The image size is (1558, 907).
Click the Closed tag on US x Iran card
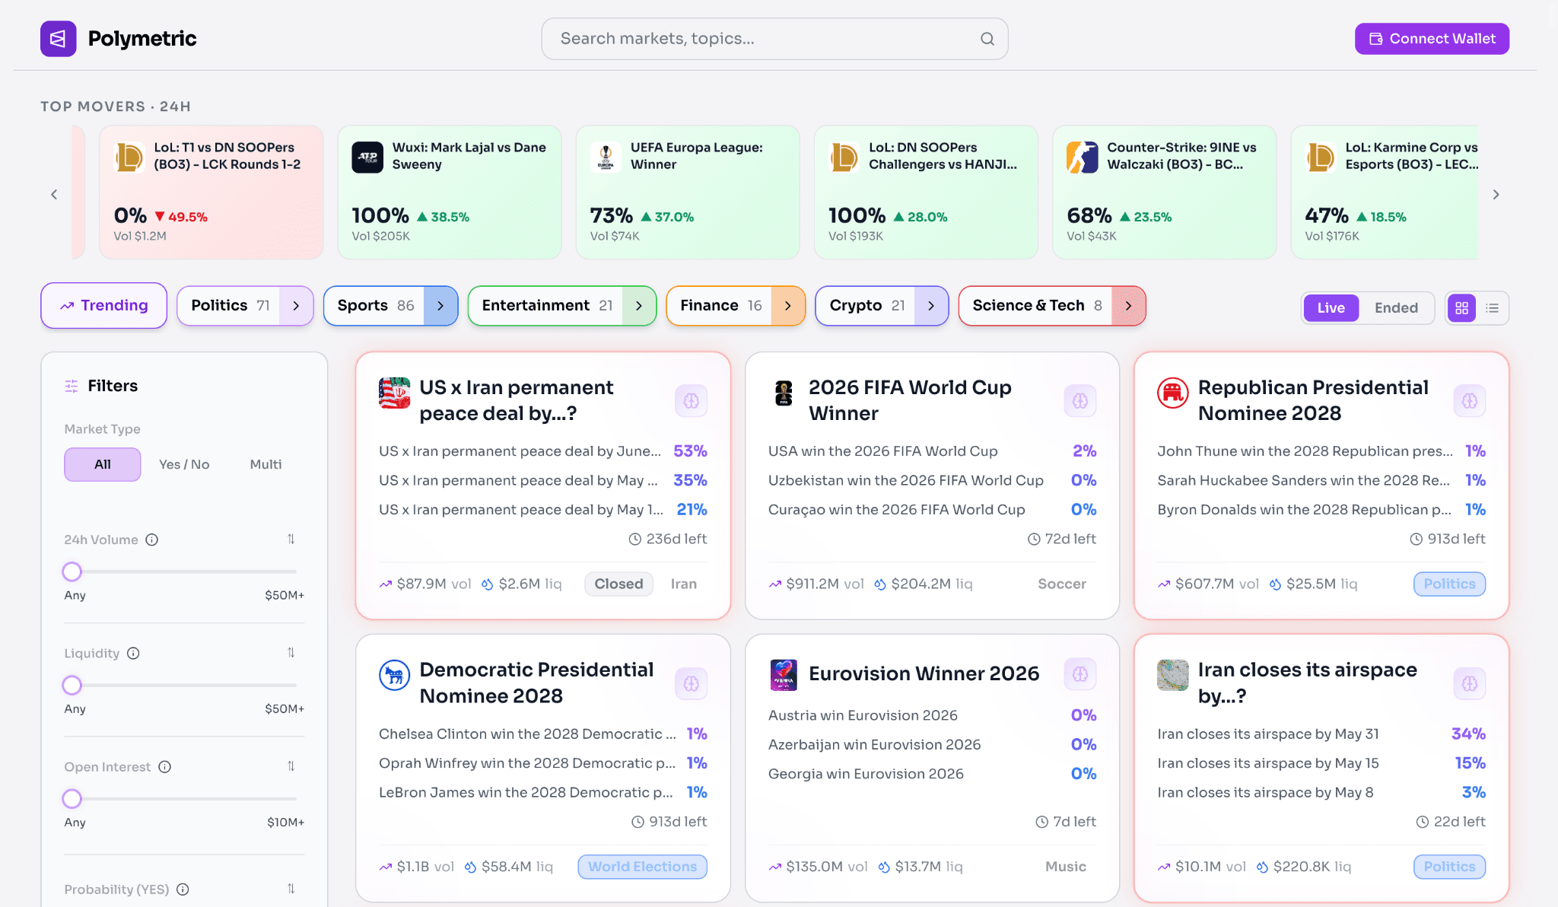click(x=618, y=584)
